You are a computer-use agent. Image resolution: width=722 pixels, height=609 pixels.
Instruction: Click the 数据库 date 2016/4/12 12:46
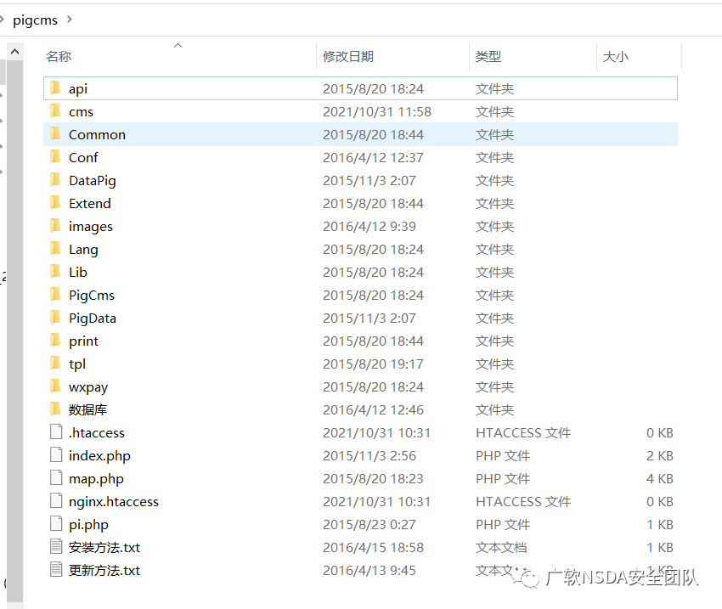(x=373, y=410)
